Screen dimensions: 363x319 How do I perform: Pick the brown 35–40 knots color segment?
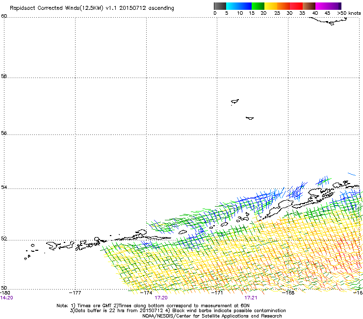[x=309, y=6]
